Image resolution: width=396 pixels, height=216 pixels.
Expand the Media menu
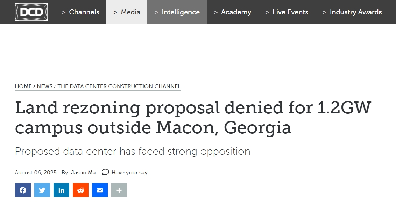(127, 12)
